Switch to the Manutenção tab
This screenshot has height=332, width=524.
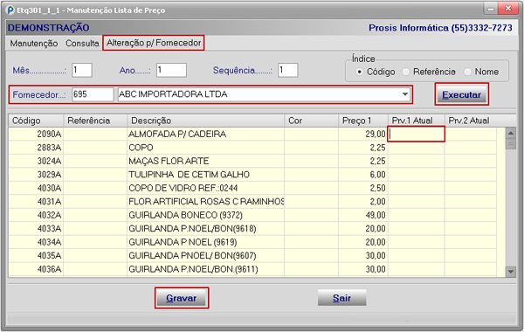point(34,44)
